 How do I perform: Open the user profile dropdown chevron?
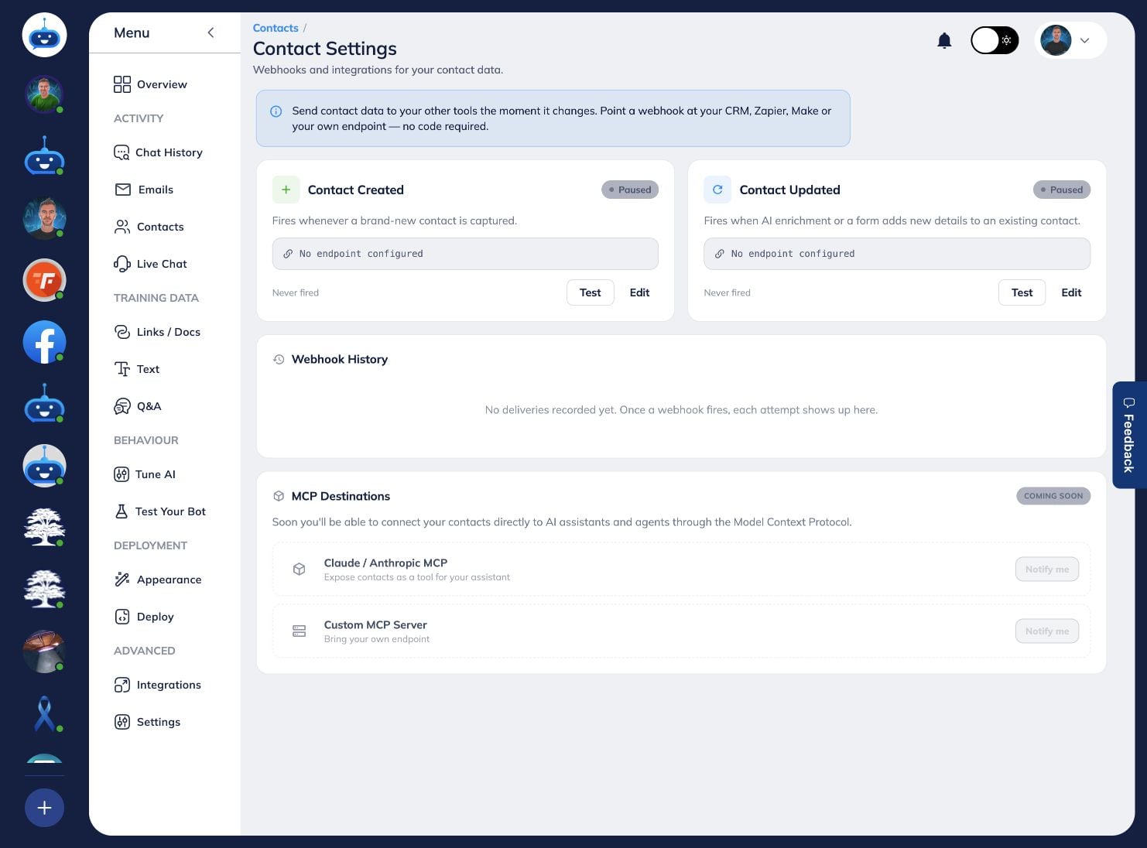1084,40
